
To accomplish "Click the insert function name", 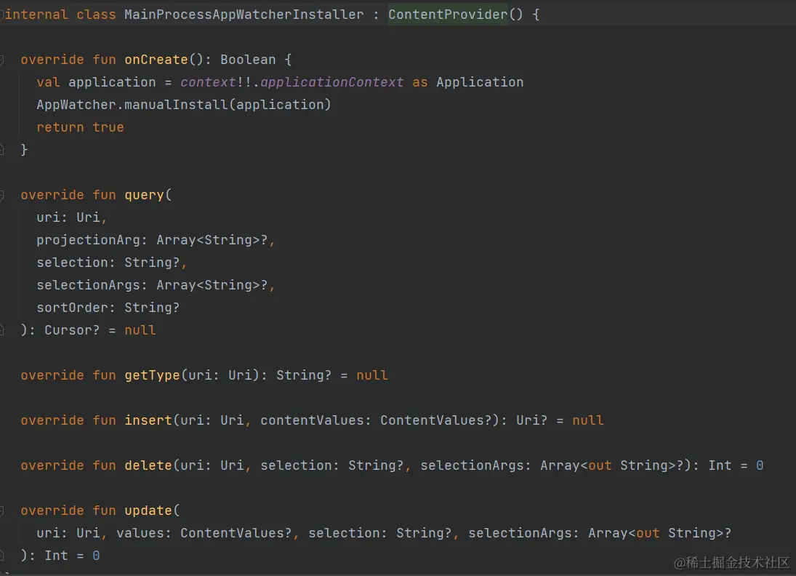I will (148, 420).
